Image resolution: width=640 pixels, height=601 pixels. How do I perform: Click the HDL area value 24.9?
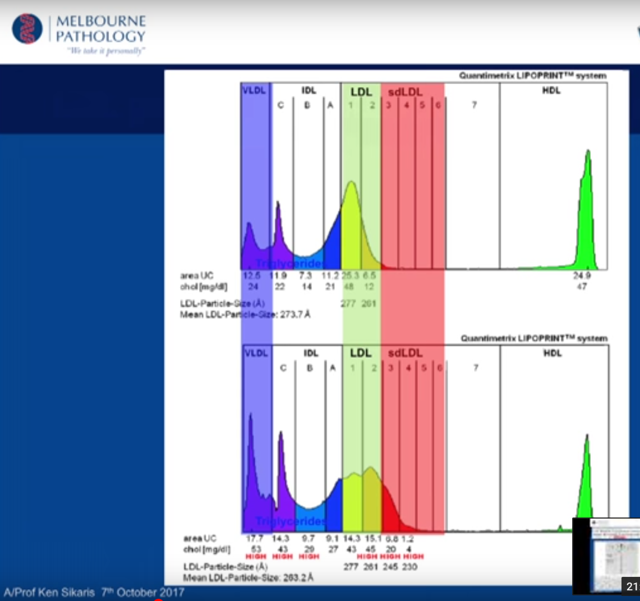point(582,276)
